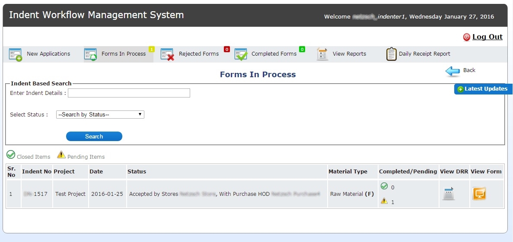Click the Completed Forms checkmark icon
The height and width of the screenshot is (242, 513).
[241, 54]
